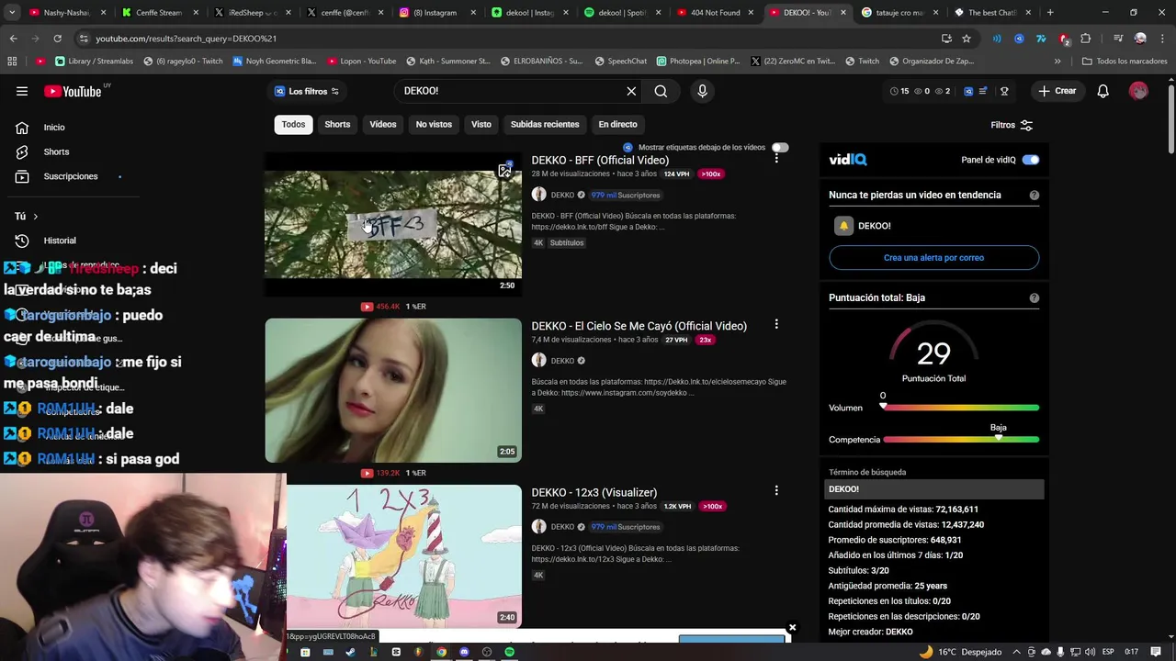The height and width of the screenshot is (661, 1176).
Task: Open the YouTube hamburger guide menu
Action: coord(22,91)
